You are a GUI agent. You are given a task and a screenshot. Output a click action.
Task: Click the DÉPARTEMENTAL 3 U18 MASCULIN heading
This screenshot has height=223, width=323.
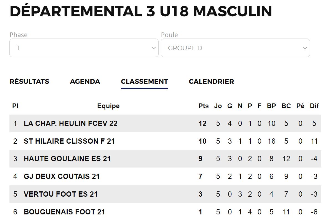pos(141,11)
